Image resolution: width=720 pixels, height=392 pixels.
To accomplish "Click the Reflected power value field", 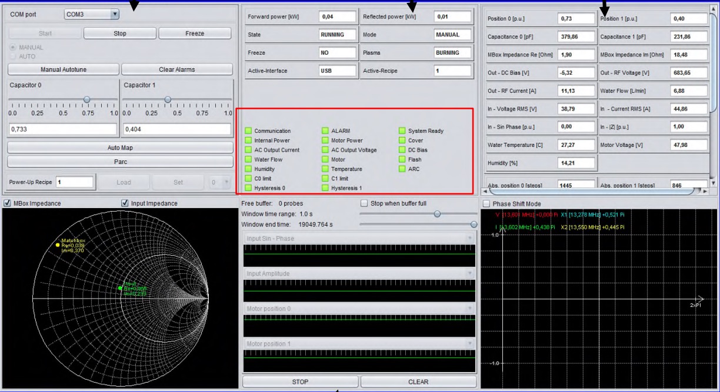I will tap(453, 16).
